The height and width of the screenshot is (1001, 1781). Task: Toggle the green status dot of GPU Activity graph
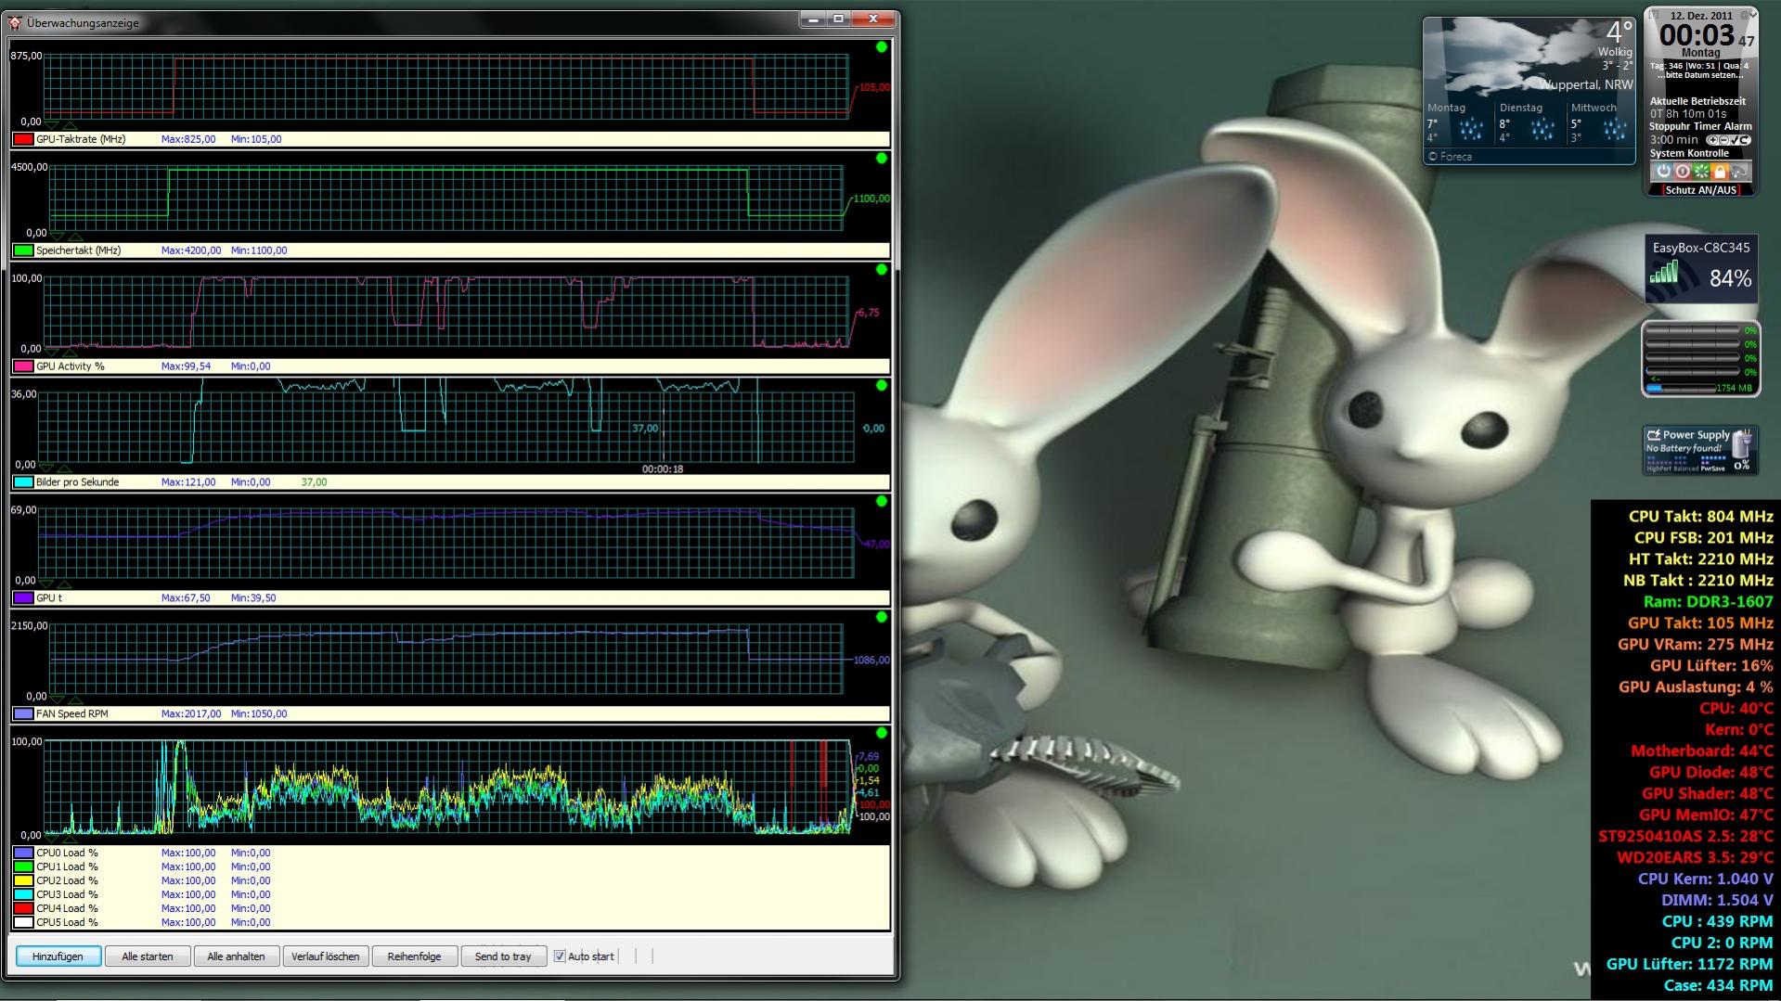(881, 269)
